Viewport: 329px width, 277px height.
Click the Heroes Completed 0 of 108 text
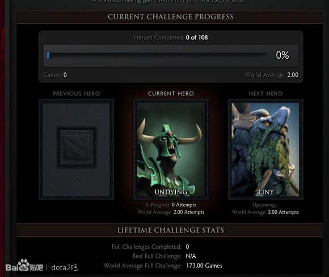[171, 37]
